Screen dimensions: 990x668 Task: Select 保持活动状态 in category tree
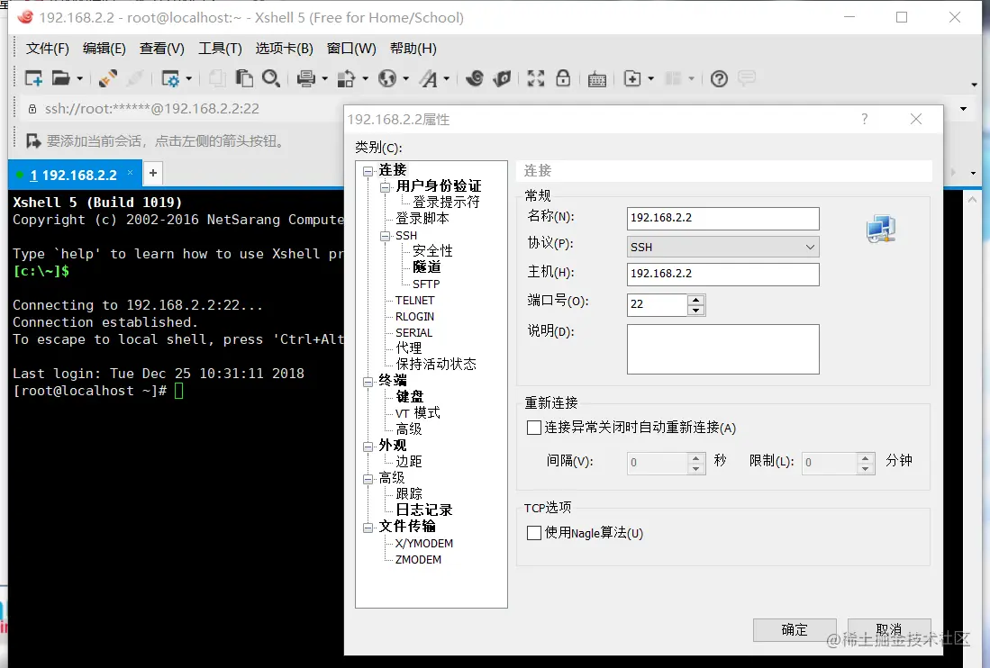(436, 364)
